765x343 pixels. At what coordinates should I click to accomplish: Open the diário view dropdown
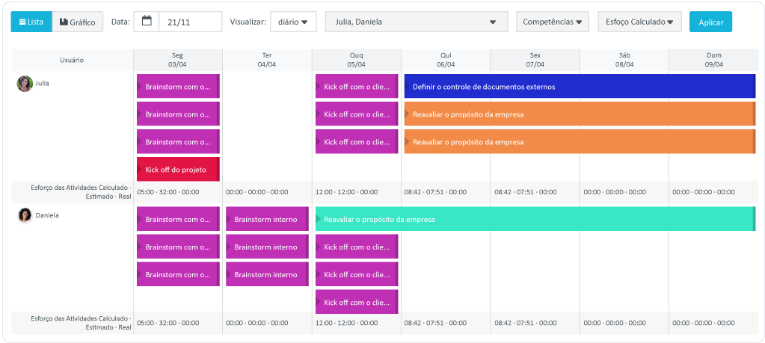click(x=293, y=22)
